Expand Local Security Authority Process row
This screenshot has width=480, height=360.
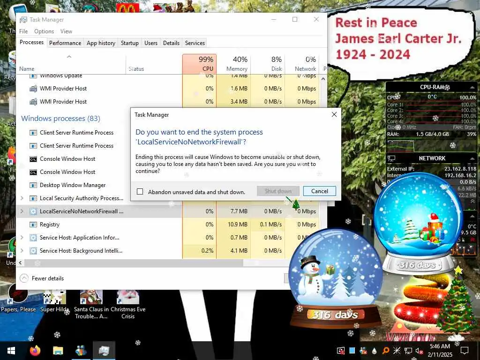pos(22,198)
